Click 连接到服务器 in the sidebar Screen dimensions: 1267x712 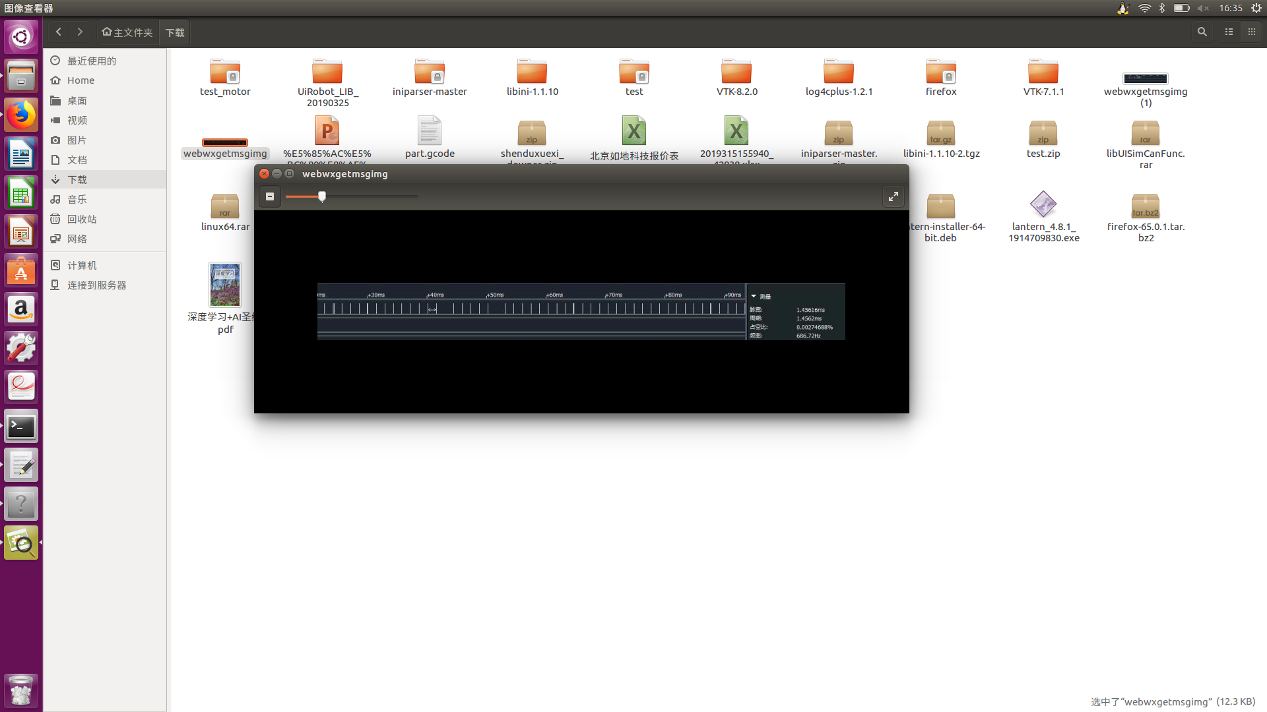[x=96, y=285]
